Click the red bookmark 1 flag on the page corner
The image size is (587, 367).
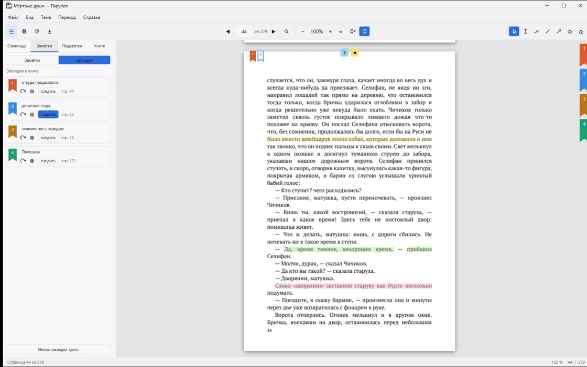(253, 56)
